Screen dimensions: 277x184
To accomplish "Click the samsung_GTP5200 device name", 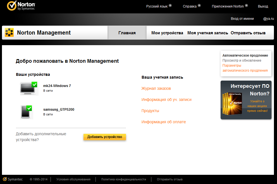I will (x=59, y=109).
